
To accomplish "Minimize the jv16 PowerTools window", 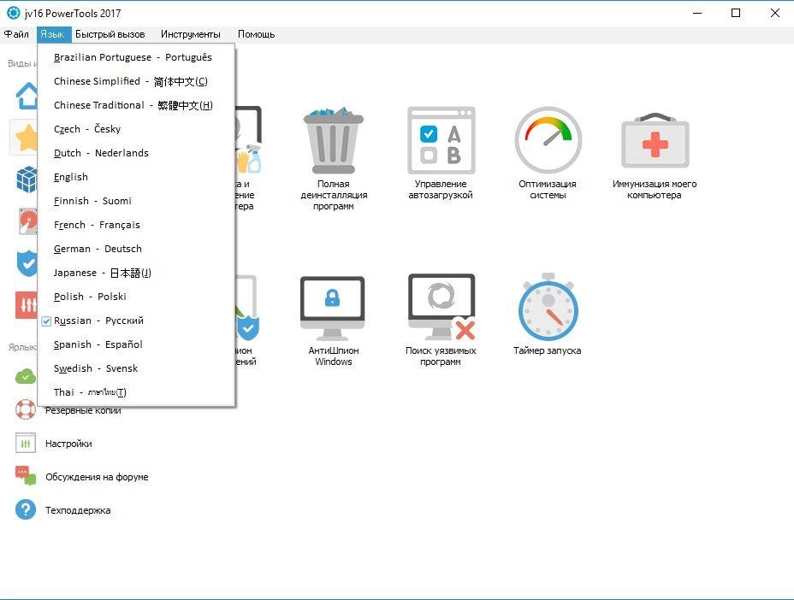I will 697,13.
